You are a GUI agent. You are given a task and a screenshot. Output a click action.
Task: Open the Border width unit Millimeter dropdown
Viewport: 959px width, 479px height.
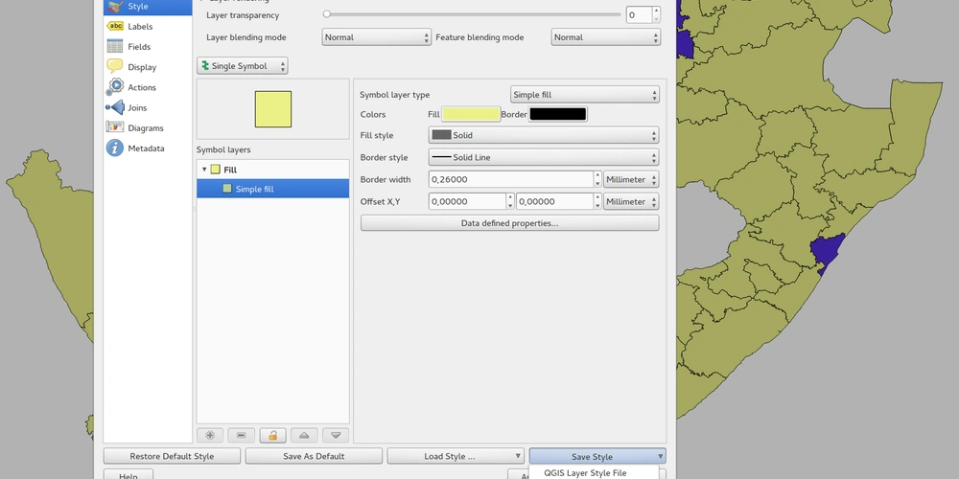(631, 180)
